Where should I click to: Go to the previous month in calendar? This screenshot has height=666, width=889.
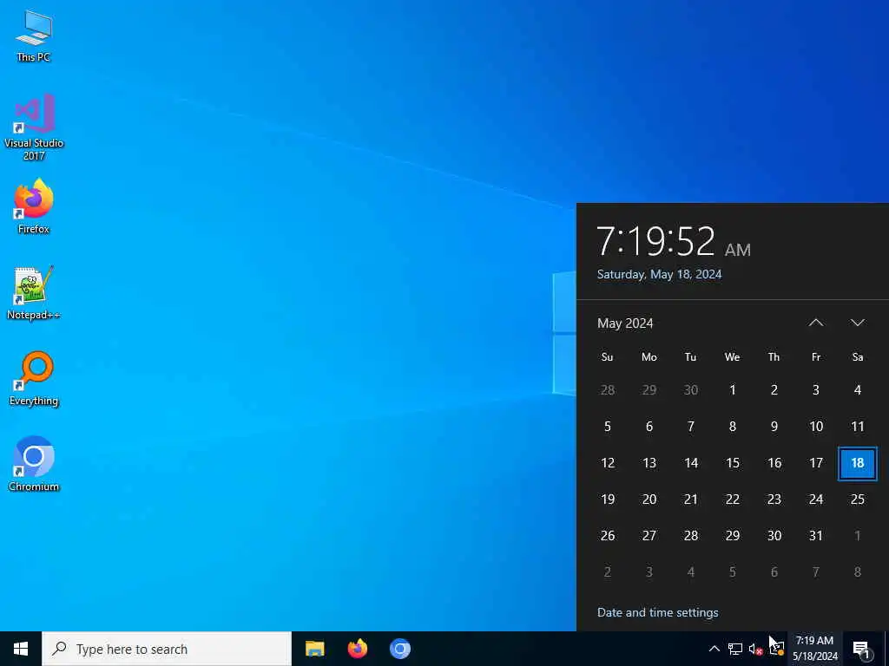[816, 323]
